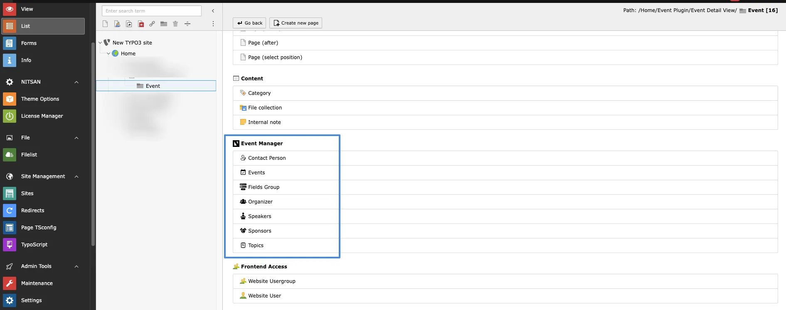Screen dimensions: 786x310
Task: Collapse the New TYPO3 site tree node
Action: coord(100,42)
